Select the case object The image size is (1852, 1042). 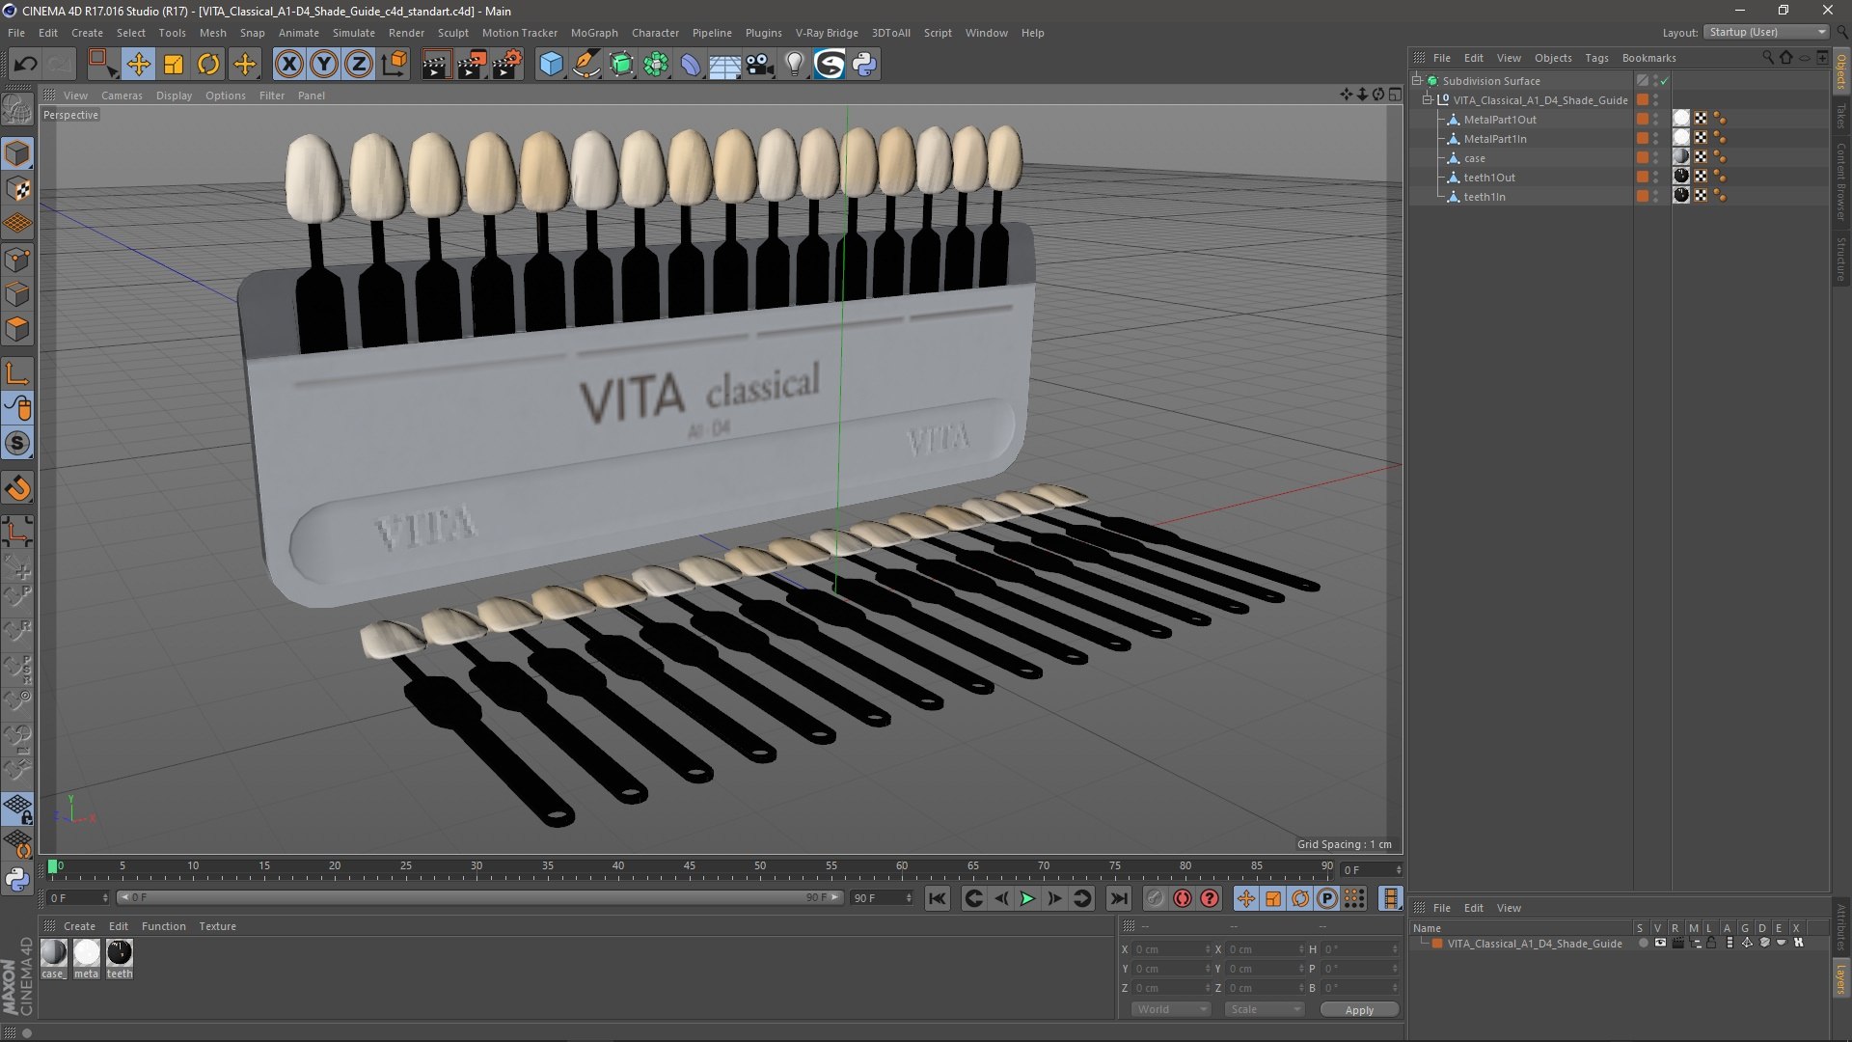click(x=1475, y=158)
